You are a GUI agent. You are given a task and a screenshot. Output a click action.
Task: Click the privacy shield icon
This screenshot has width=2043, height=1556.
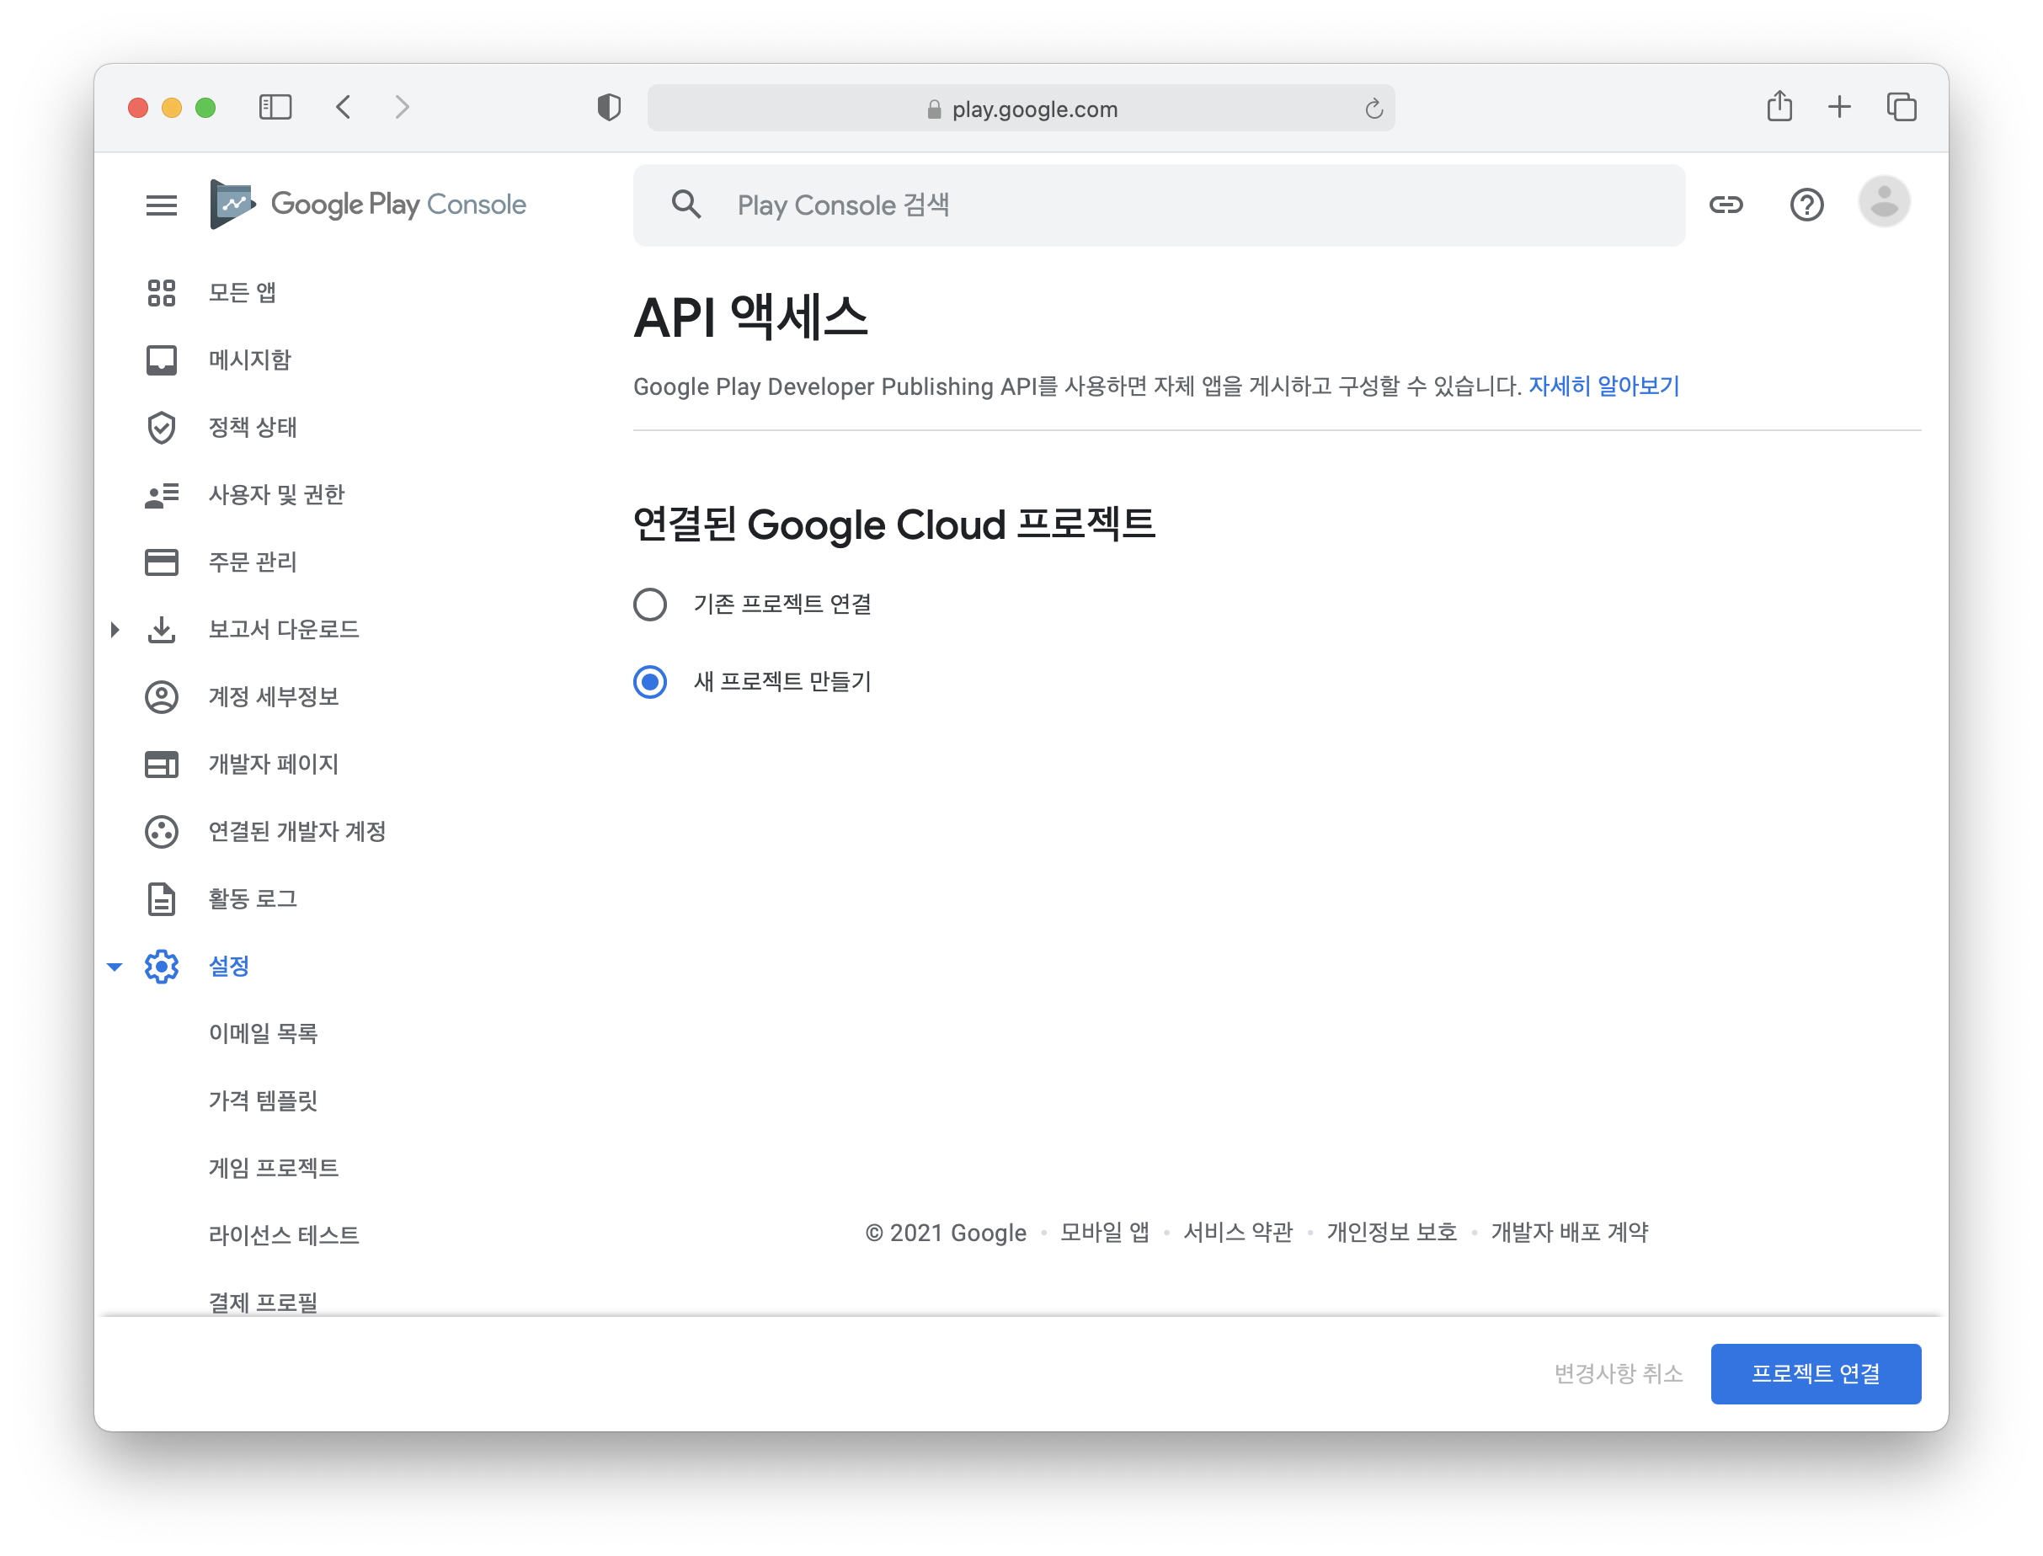point(609,108)
